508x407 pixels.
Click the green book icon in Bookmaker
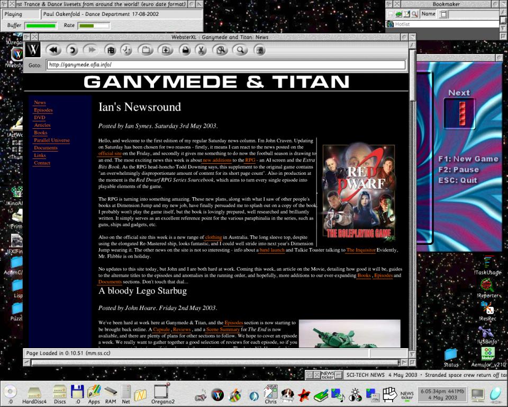pyautogui.click(x=399, y=14)
